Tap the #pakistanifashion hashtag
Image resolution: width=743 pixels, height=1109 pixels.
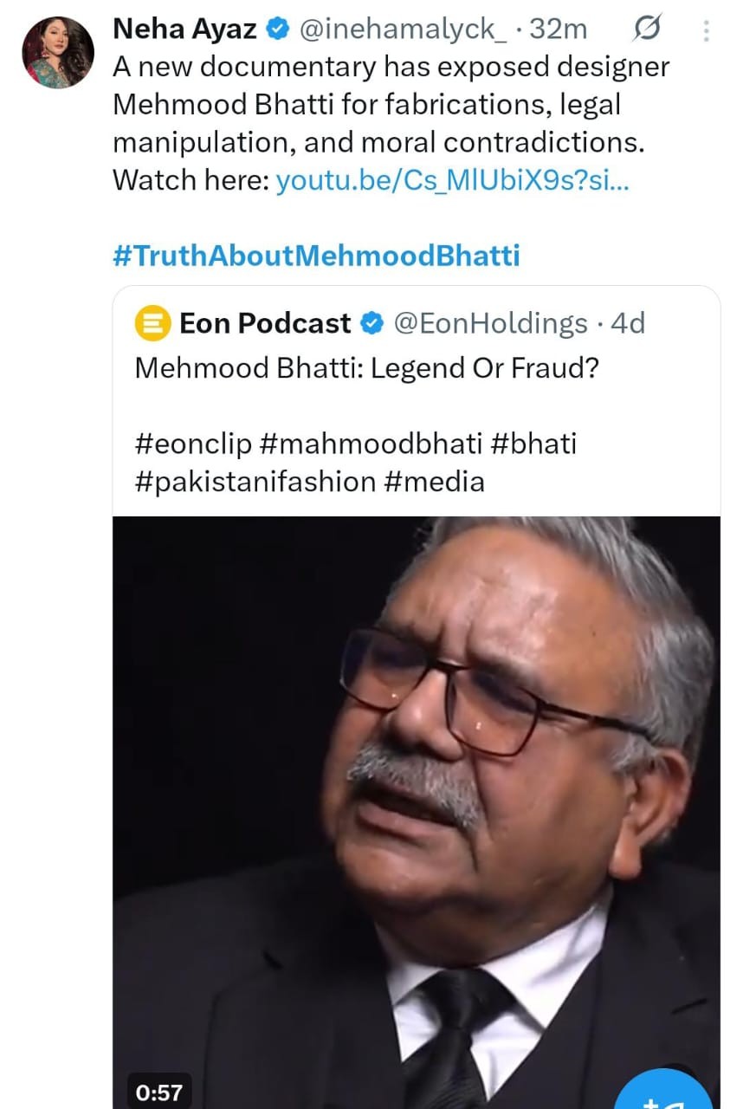[255, 481]
